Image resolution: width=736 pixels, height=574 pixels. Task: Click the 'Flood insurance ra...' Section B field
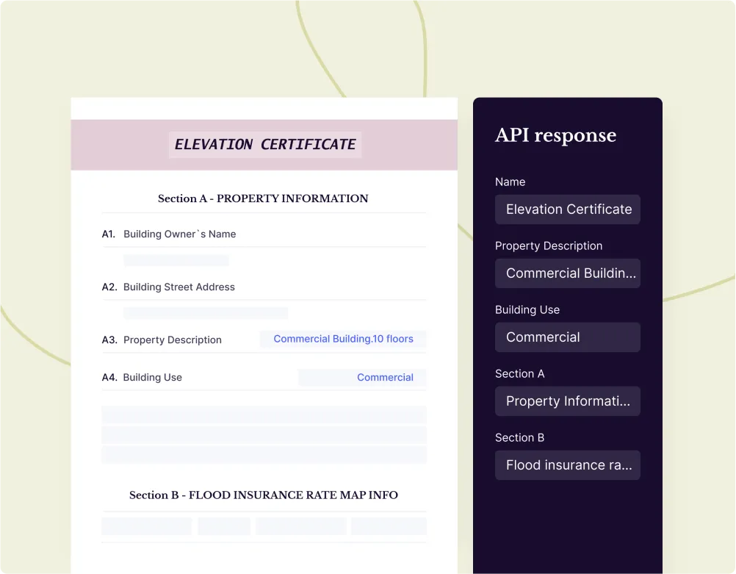[568, 465]
